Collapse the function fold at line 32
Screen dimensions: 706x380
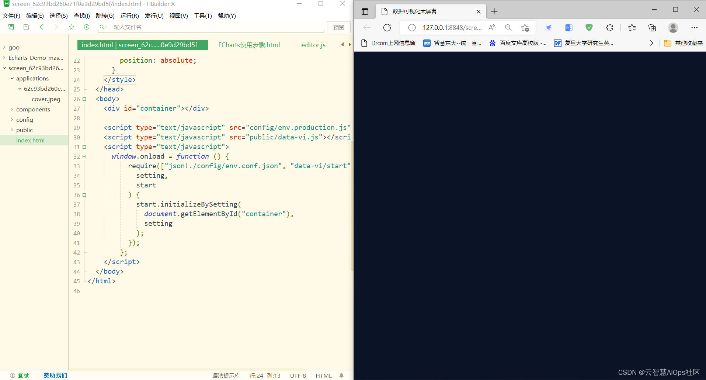coord(84,156)
